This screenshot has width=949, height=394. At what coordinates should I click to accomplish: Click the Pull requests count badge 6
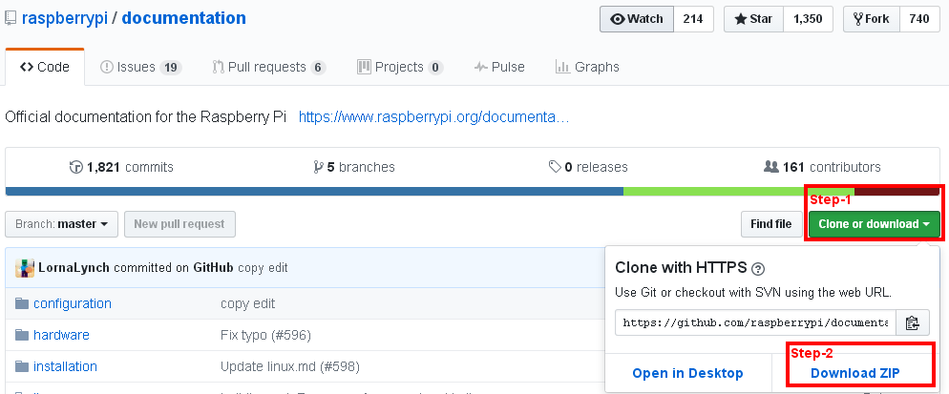pyautogui.click(x=318, y=68)
